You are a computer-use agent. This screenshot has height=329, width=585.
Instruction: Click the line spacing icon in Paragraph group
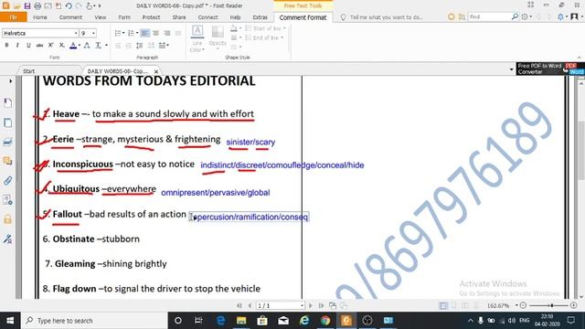(140, 46)
